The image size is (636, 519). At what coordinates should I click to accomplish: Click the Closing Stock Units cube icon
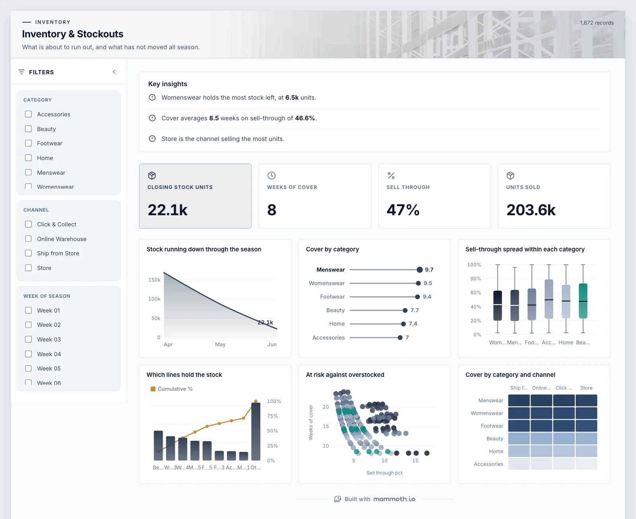tap(152, 176)
